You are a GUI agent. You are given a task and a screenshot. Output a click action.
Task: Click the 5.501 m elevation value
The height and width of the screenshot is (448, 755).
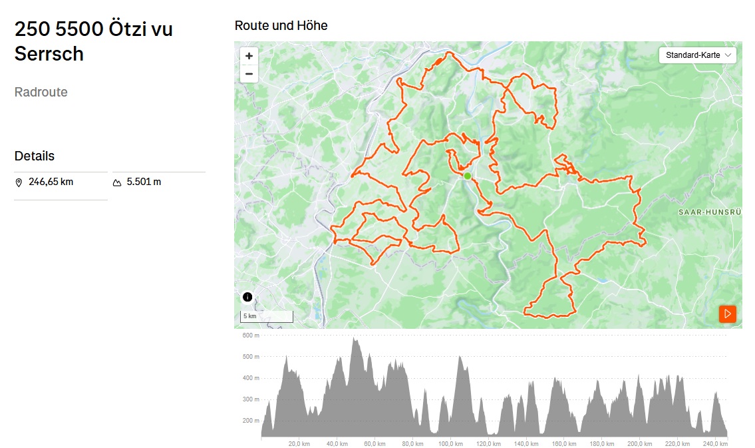(144, 181)
